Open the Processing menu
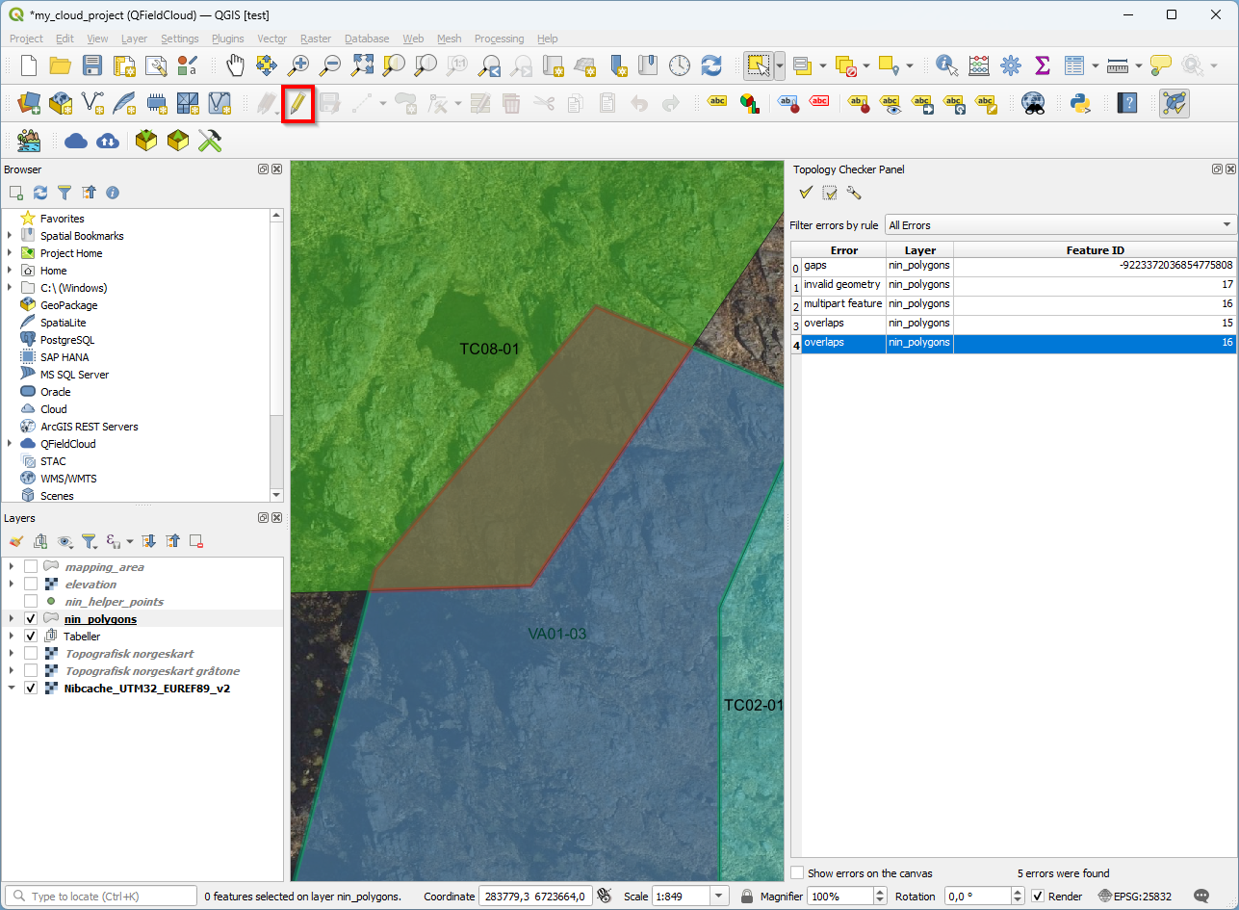 (x=499, y=39)
